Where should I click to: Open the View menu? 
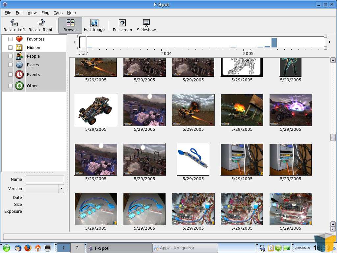point(32,13)
